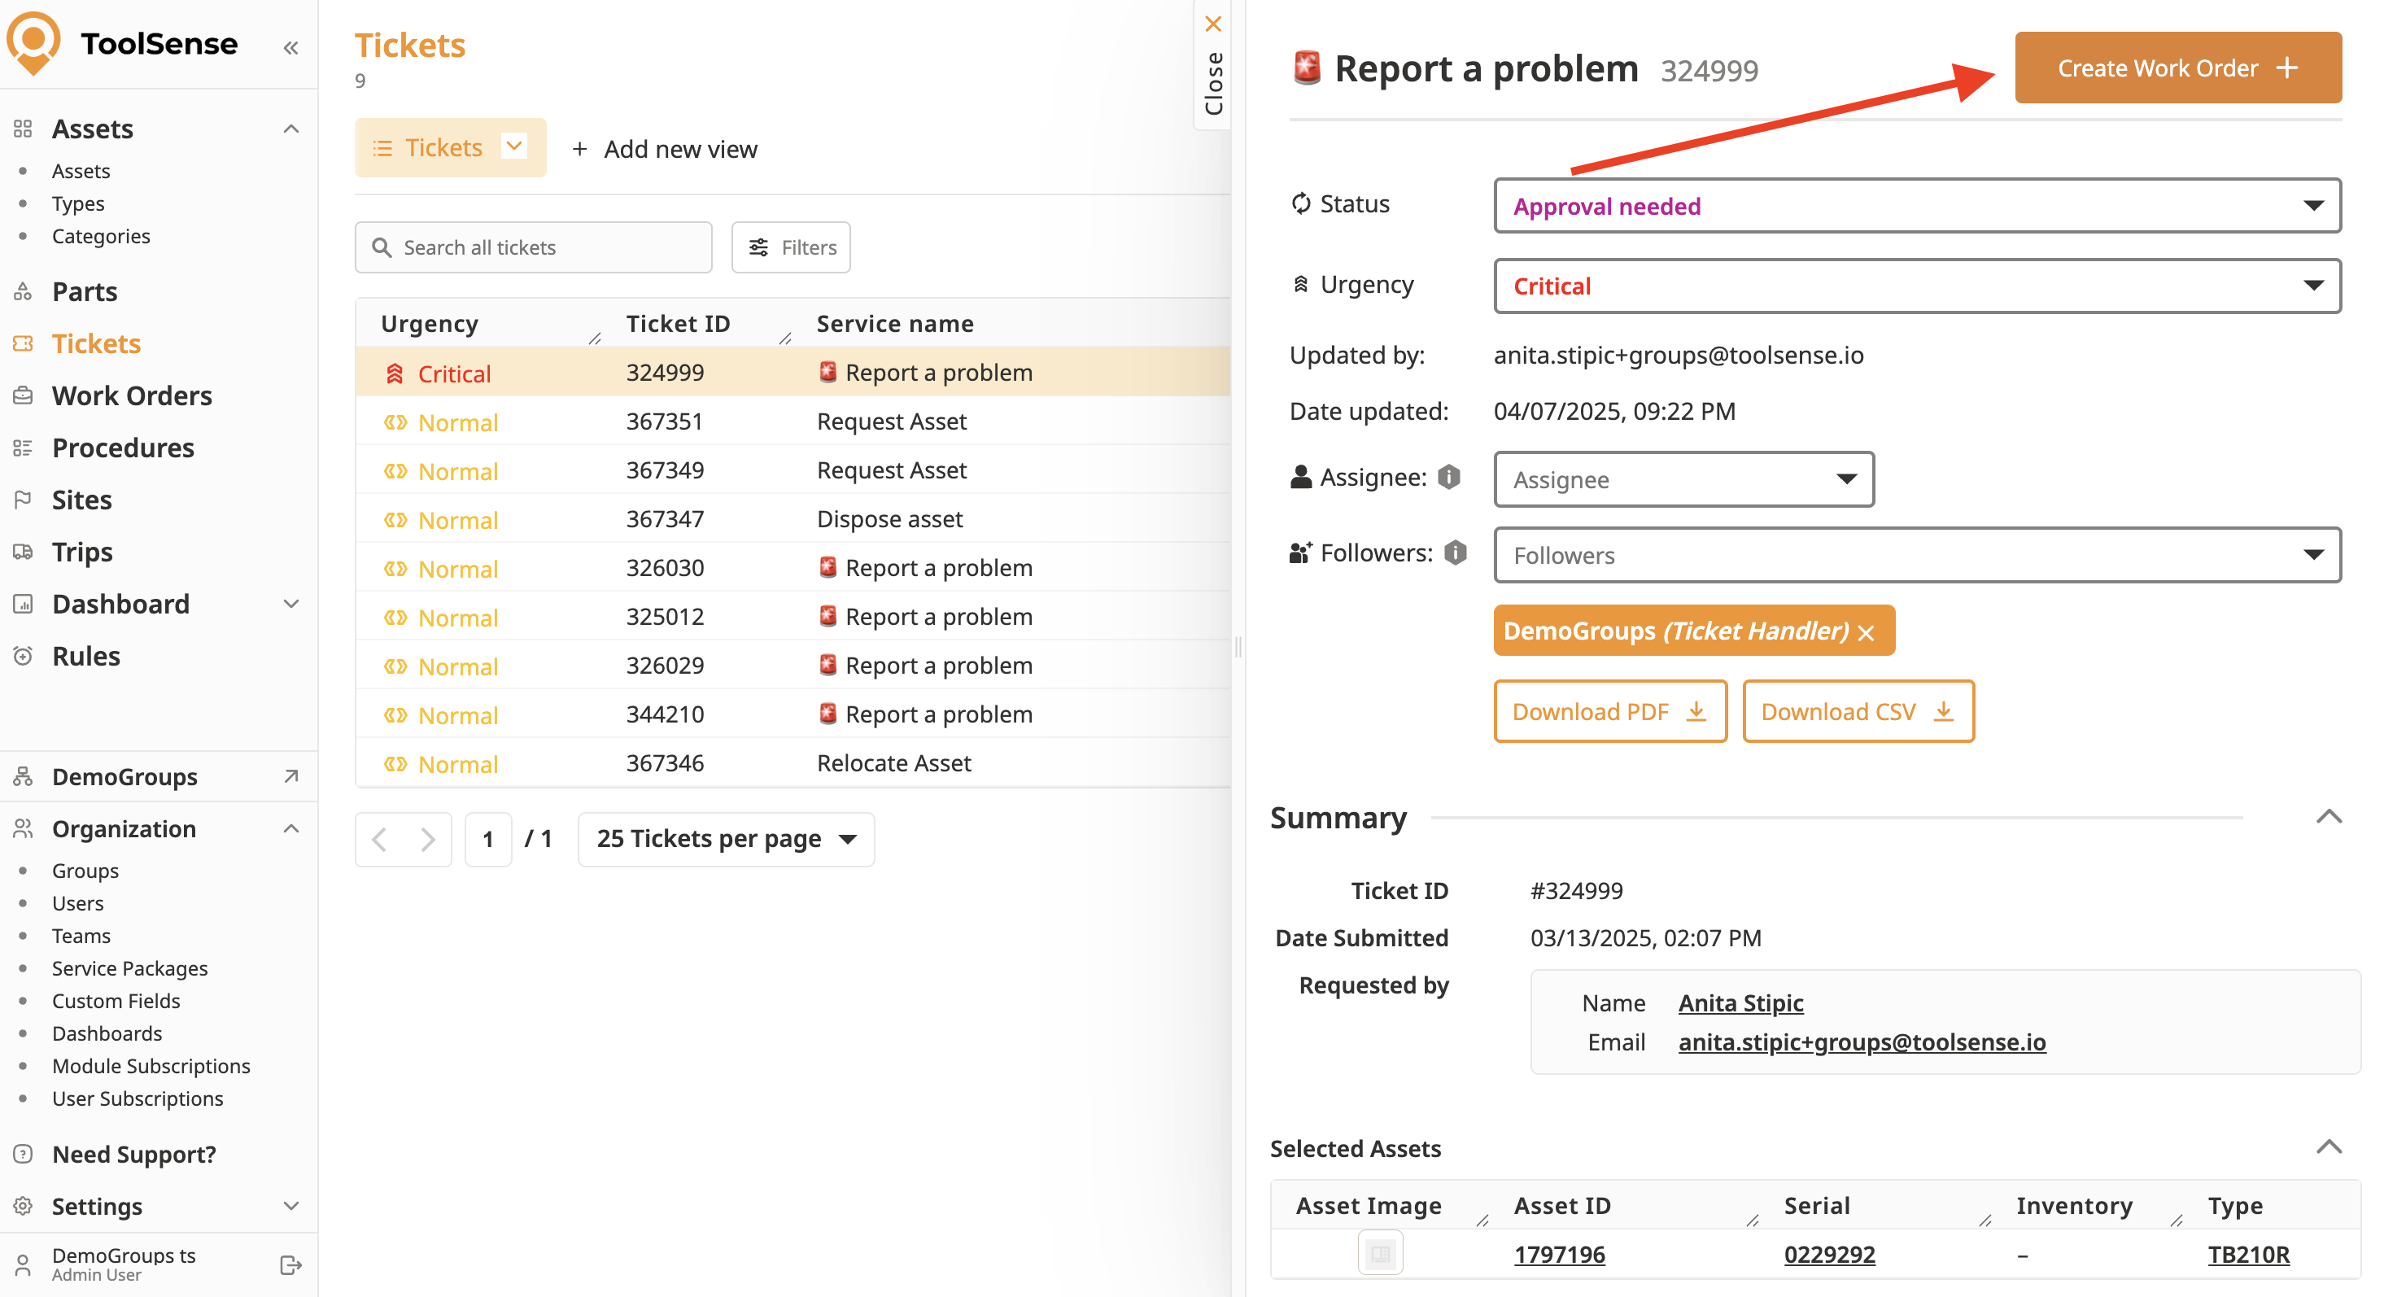Click the Followers info icon
Image resolution: width=2384 pixels, height=1297 pixels.
tap(1455, 552)
